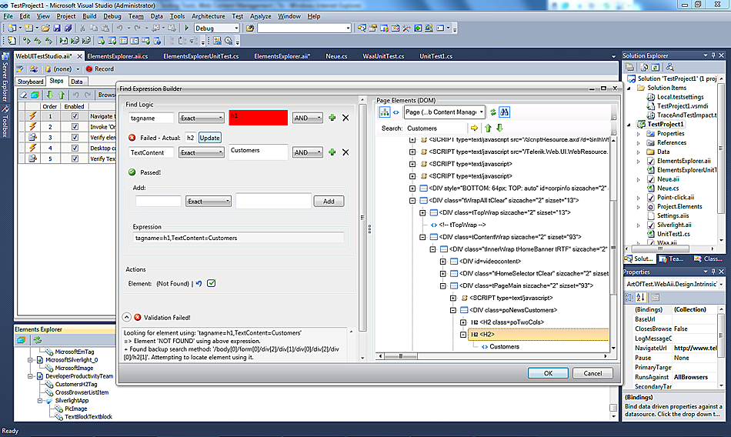Open the Toolbox side tab
This screenshot has height=437, width=731.
(5, 122)
